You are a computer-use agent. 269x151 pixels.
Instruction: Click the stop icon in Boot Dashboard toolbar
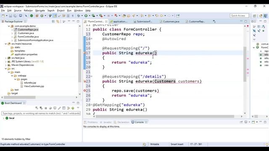(46, 108)
